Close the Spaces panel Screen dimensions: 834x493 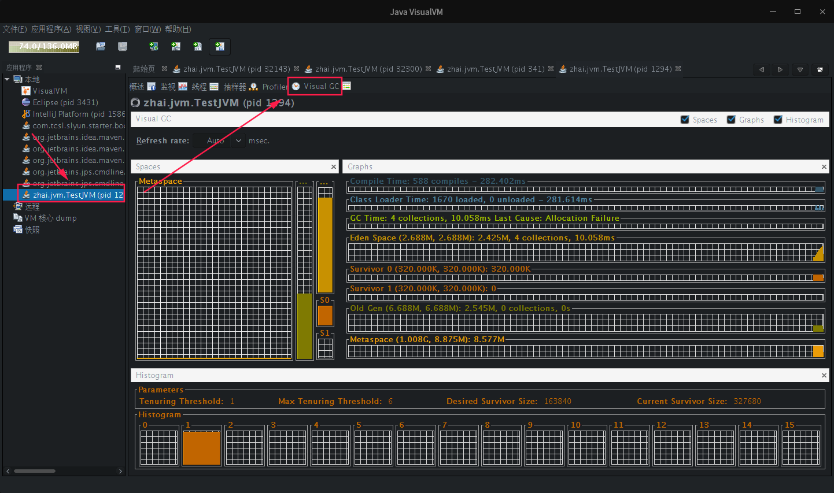click(x=334, y=167)
